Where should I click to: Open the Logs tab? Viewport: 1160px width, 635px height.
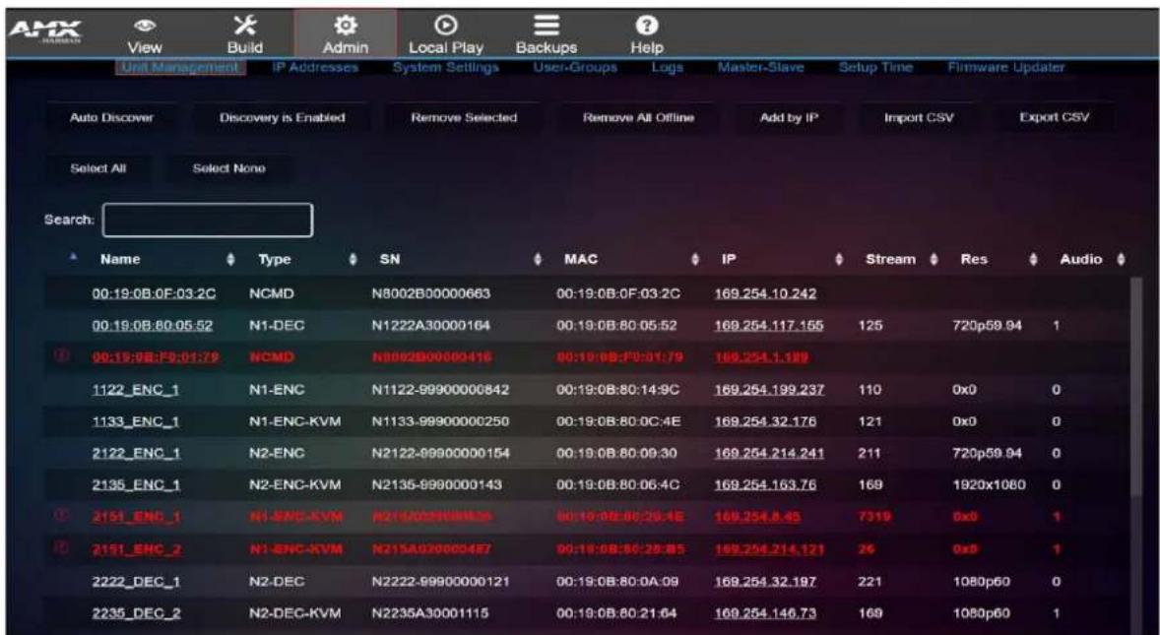tap(668, 67)
